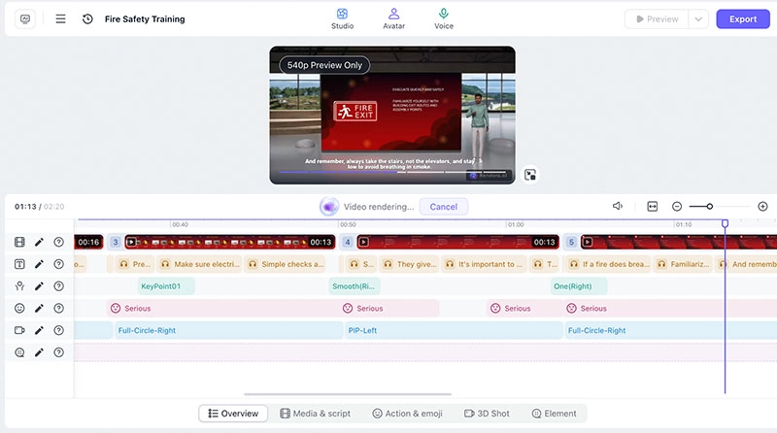The height and width of the screenshot is (433, 777).
Task: Click the avatar action track icon
Action: click(19, 285)
